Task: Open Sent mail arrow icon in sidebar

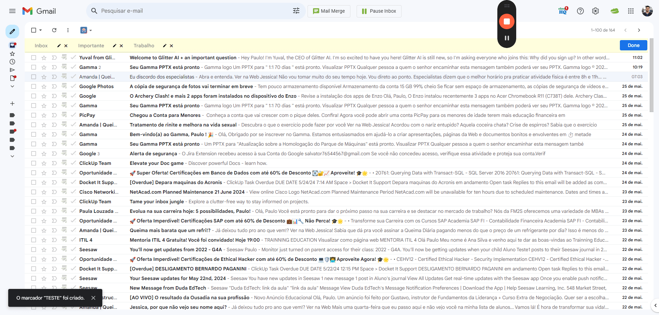Action: 12,70
